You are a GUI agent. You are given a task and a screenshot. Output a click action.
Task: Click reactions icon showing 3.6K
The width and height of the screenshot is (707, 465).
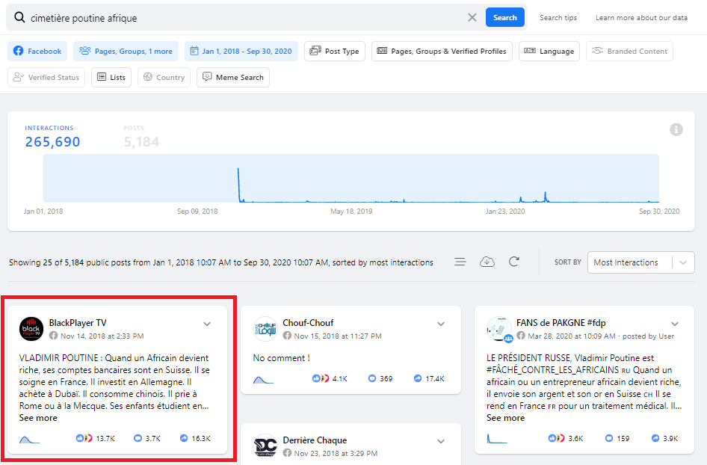coord(556,438)
